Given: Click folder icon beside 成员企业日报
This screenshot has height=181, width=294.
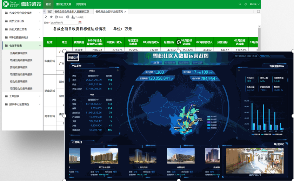Looking at the screenshot, I should (x=6, y=21).
